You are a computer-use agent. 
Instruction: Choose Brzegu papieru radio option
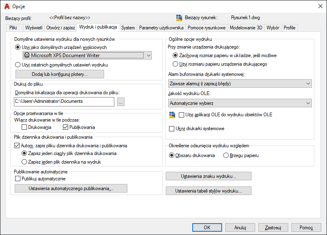(x=226, y=155)
